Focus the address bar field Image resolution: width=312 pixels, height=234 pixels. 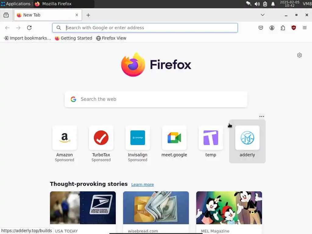145,28
